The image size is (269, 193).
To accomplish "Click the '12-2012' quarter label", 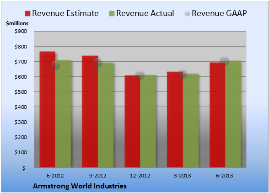I will click(140, 176).
